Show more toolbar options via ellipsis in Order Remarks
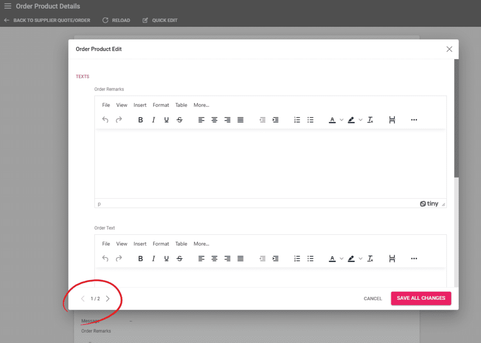The height and width of the screenshot is (343, 481). tap(414, 120)
